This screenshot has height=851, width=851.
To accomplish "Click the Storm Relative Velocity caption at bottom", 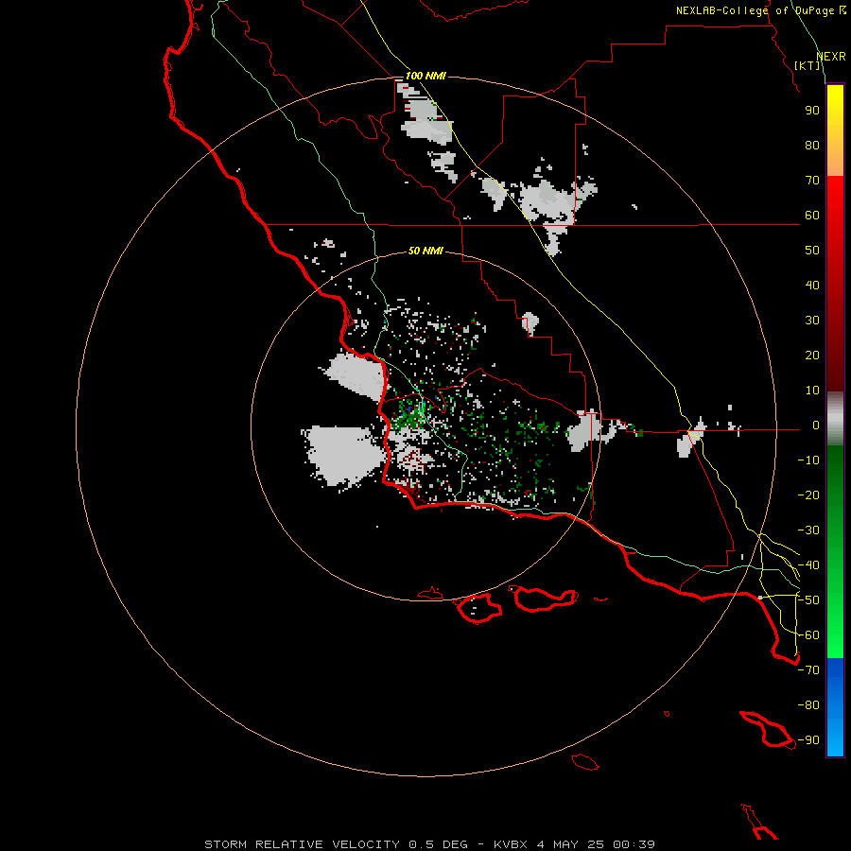I will 429,844.
